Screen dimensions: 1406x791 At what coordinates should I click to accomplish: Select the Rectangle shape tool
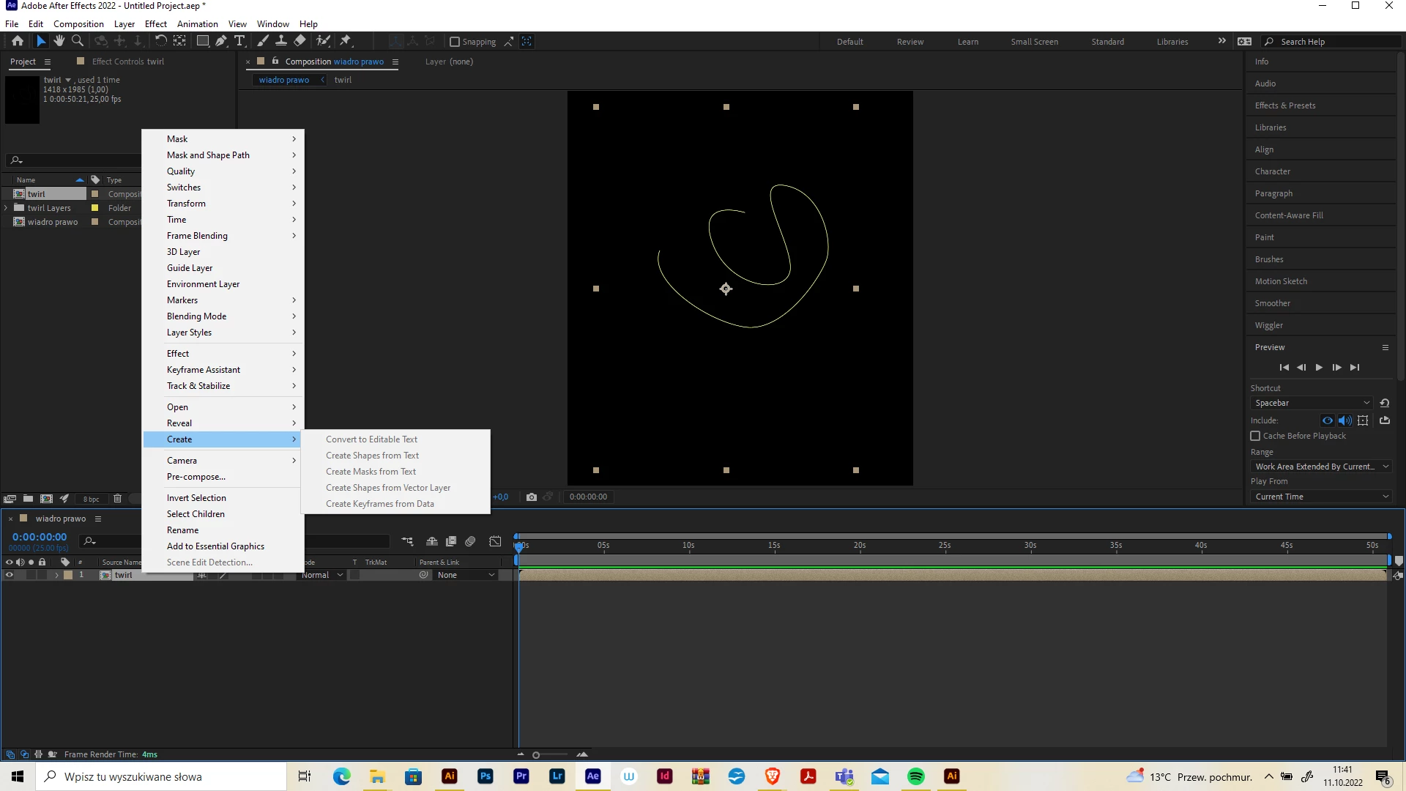pos(203,41)
